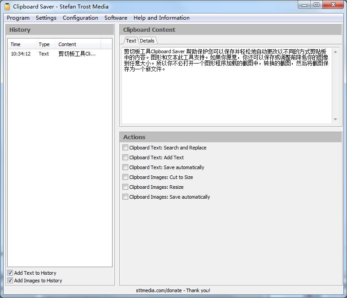Switch to the Details tab
Viewport: 347px width, 298px height.
[147, 41]
